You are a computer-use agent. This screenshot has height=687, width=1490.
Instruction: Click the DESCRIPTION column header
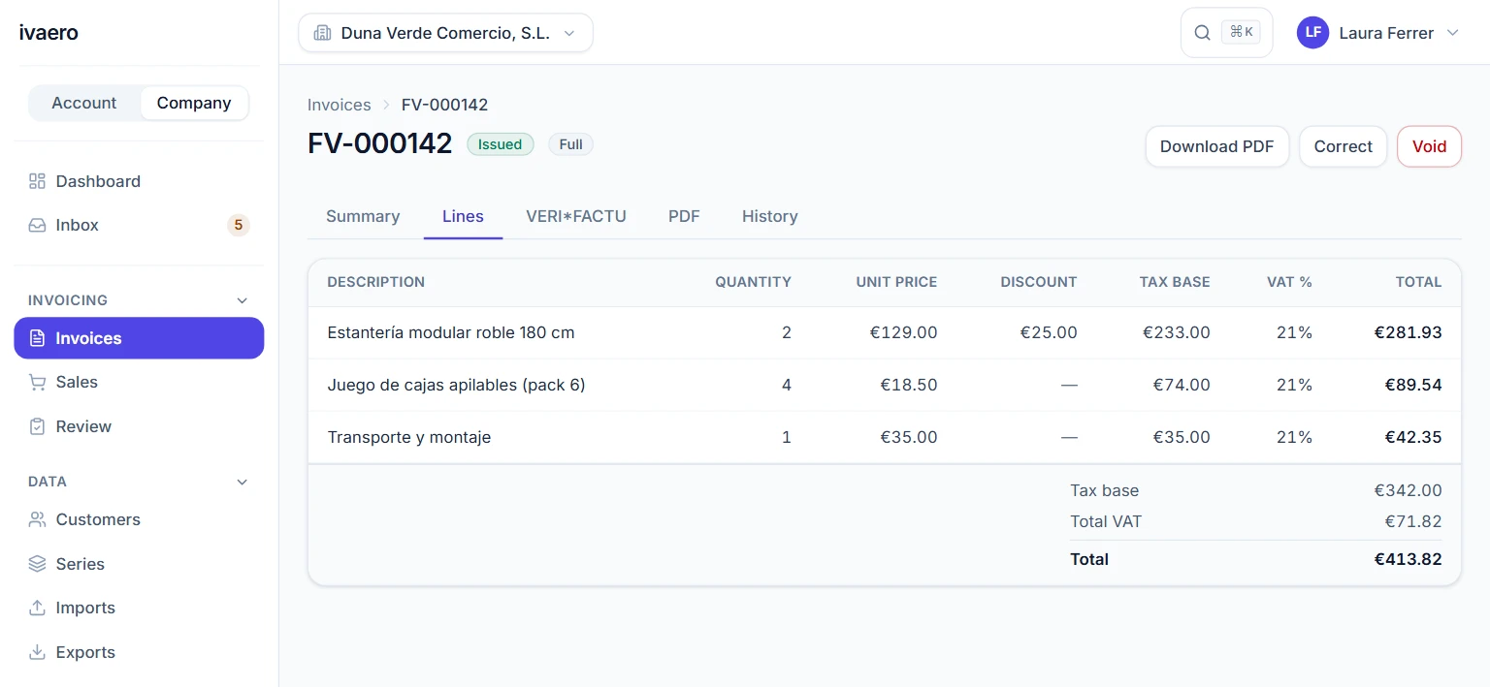pos(376,282)
